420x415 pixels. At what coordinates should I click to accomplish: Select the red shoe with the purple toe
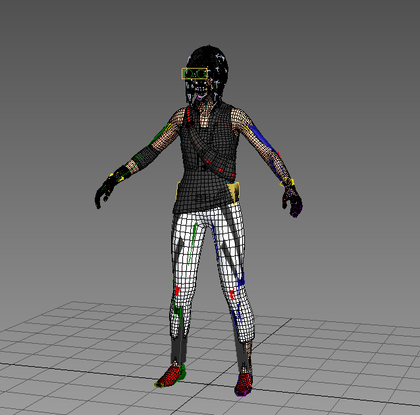244,383
